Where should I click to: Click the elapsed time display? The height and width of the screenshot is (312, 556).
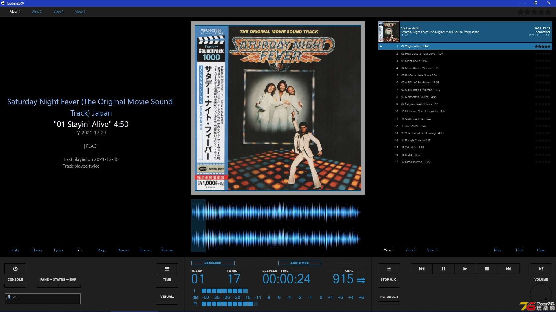tap(286, 279)
